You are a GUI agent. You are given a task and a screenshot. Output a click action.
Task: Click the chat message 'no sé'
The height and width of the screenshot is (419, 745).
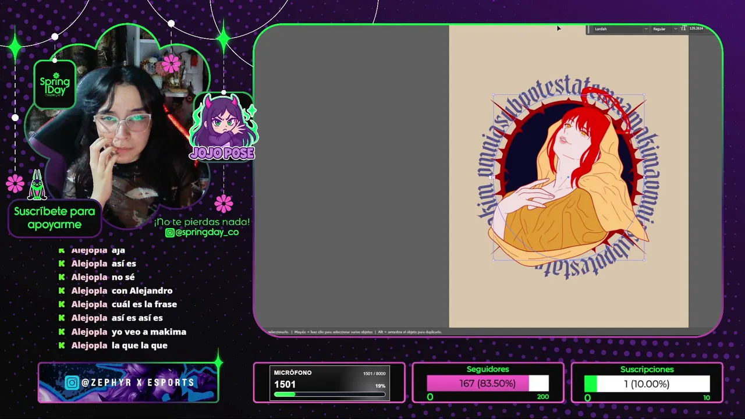click(x=123, y=277)
